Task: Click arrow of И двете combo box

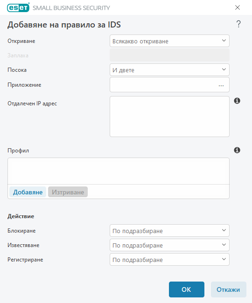Action: [224, 69]
